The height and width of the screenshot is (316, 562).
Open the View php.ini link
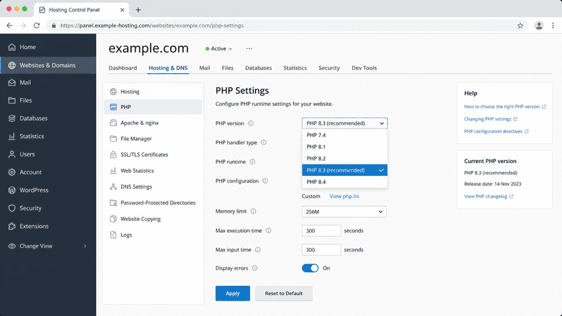(344, 196)
